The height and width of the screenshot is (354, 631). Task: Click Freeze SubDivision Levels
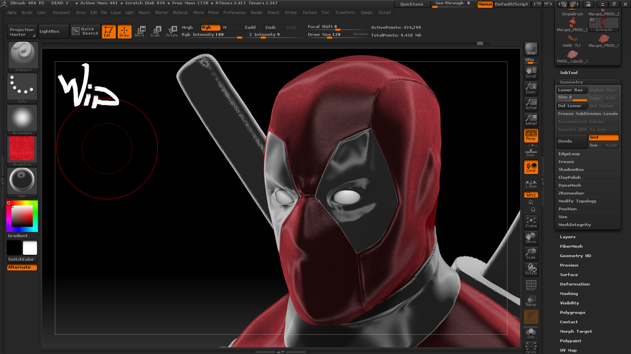click(588, 114)
